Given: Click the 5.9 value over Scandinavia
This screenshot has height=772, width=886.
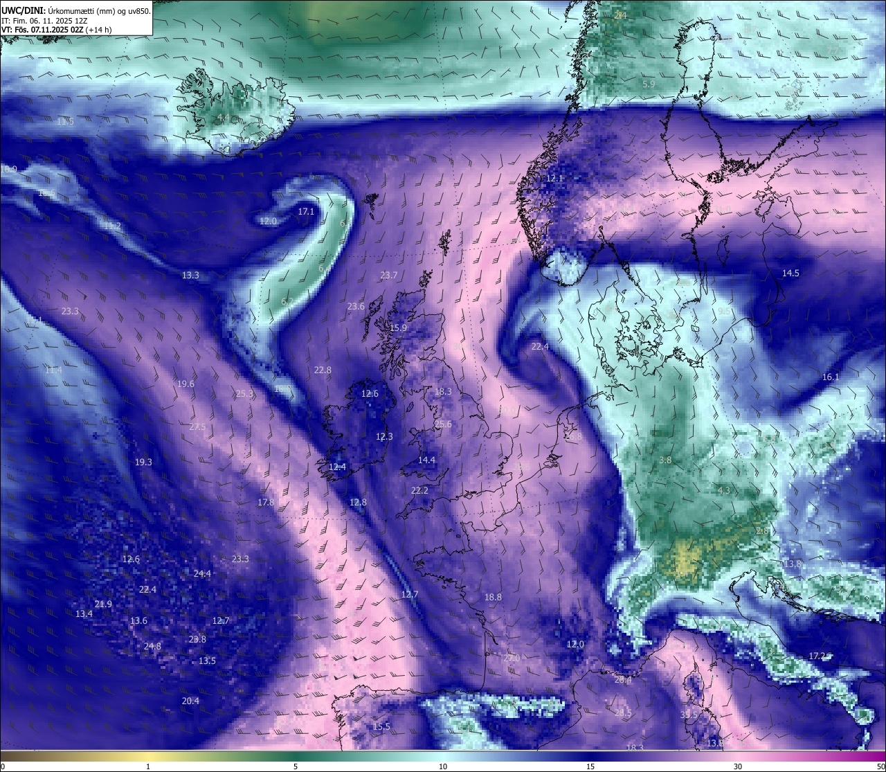Looking at the screenshot, I should 649,84.
